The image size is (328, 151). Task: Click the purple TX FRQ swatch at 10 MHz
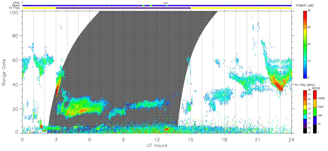tap(305, 126)
